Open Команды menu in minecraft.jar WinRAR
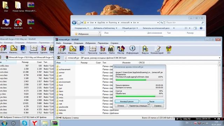Image resolution: width=224 pixels, height=126 pixels. [67, 43]
